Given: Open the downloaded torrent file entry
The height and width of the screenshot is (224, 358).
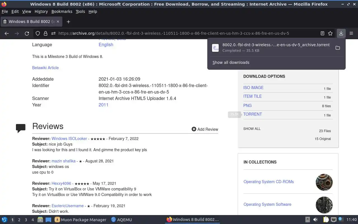Looking at the screenshot, I should [x=271, y=48].
